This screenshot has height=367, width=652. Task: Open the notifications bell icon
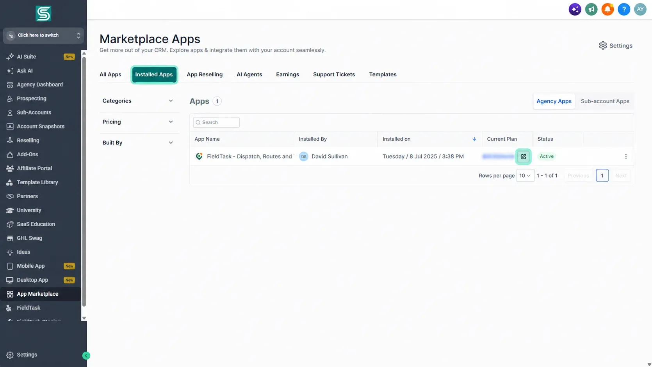tap(607, 9)
